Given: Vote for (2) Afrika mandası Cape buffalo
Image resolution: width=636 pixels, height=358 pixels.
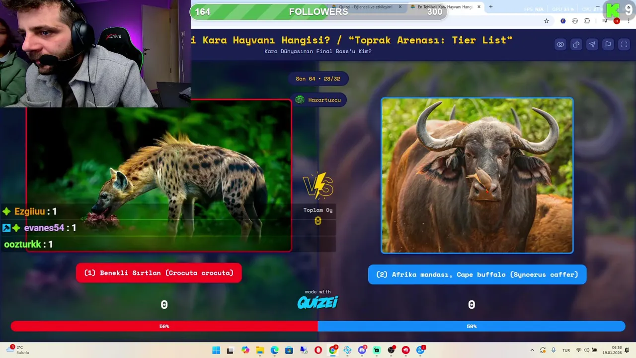Looking at the screenshot, I should (x=477, y=274).
